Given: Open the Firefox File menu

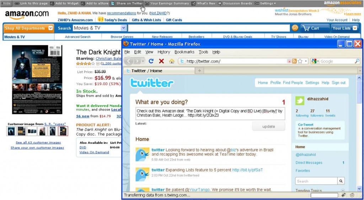Looking at the screenshot, I should coord(127,52).
